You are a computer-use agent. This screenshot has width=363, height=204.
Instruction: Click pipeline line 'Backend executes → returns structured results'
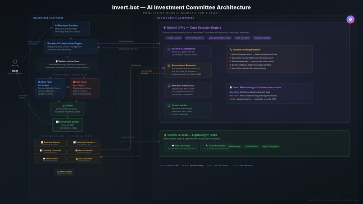pos(251,61)
